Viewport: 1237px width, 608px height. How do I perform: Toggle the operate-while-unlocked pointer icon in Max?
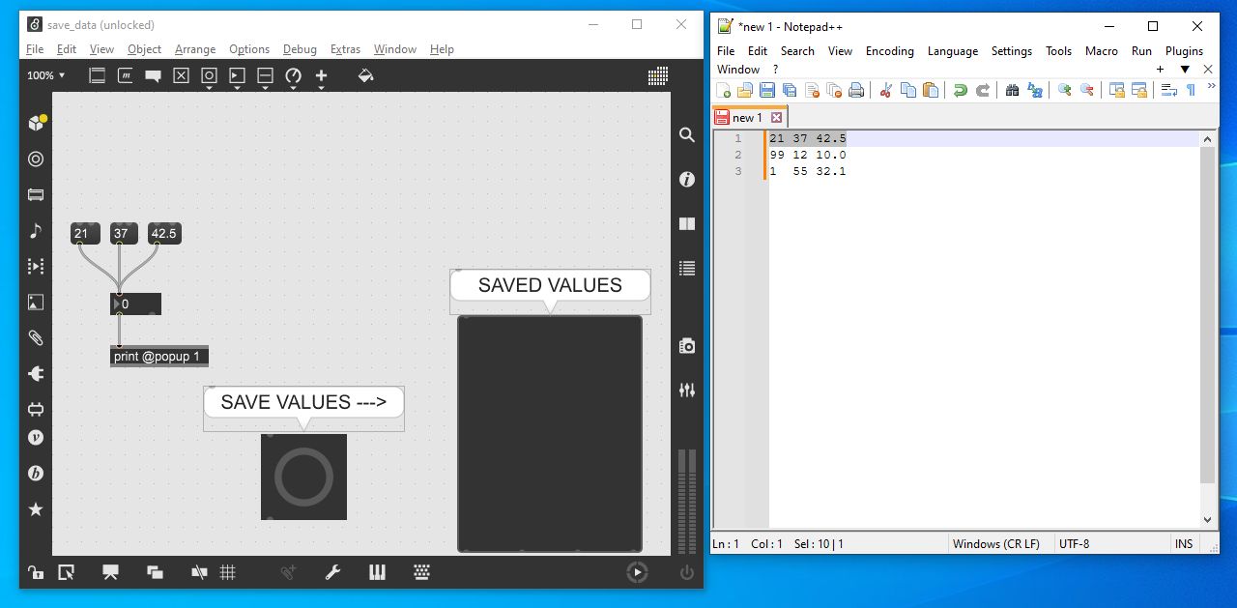[66, 572]
